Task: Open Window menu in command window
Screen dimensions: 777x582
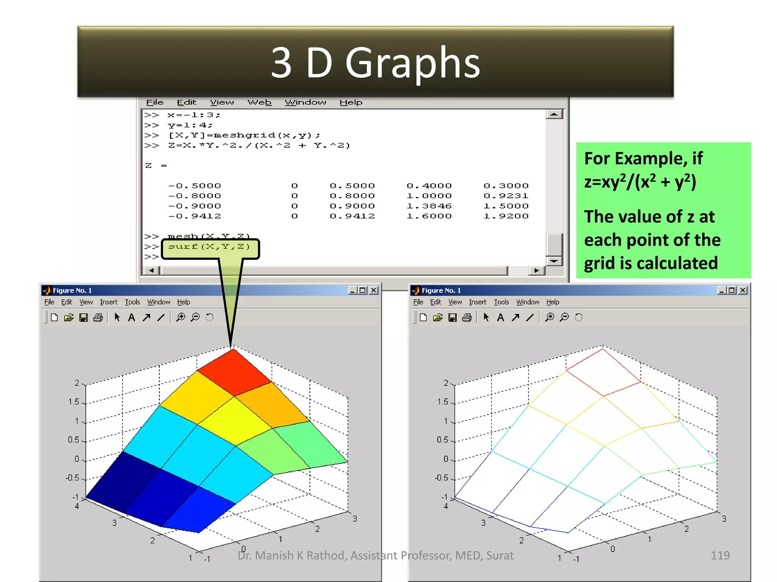Action: (x=305, y=102)
